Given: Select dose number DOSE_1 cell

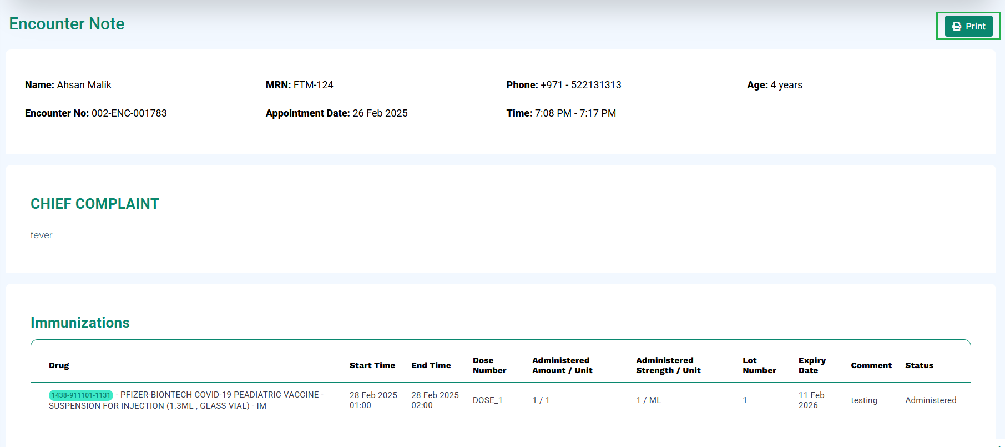Looking at the screenshot, I should 488,400.
